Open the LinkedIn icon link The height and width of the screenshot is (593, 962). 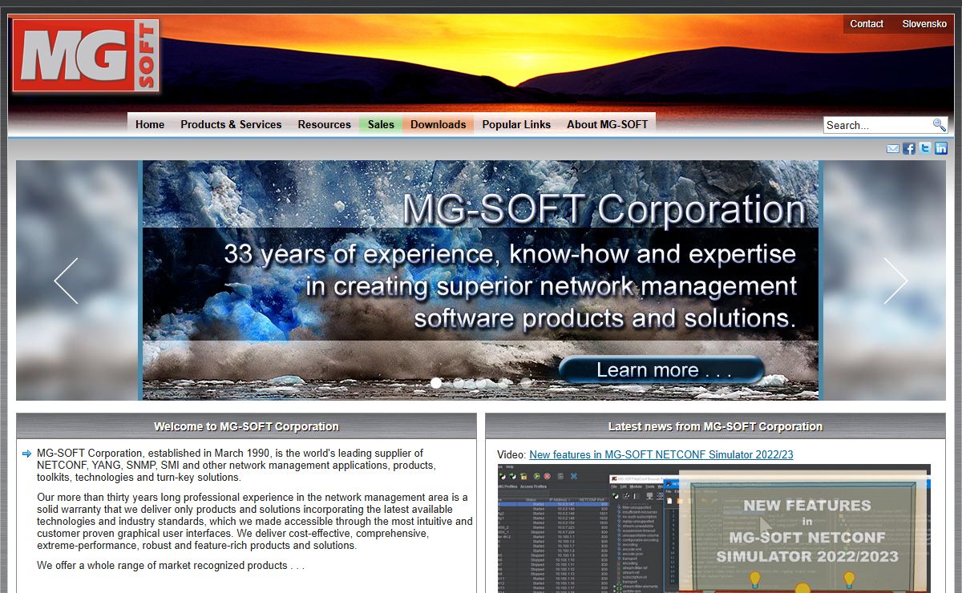coord(941,148)
